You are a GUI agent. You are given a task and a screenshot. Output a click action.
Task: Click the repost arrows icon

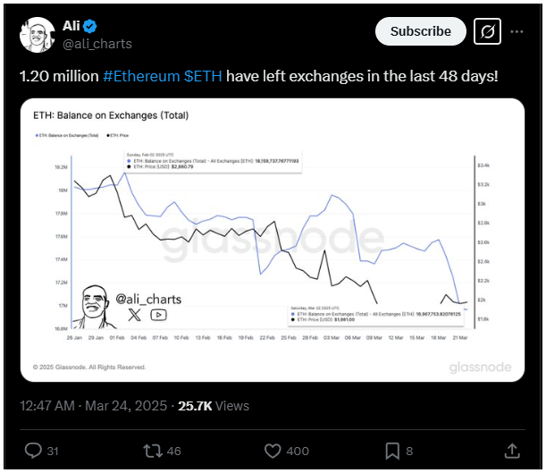(153, 451)
